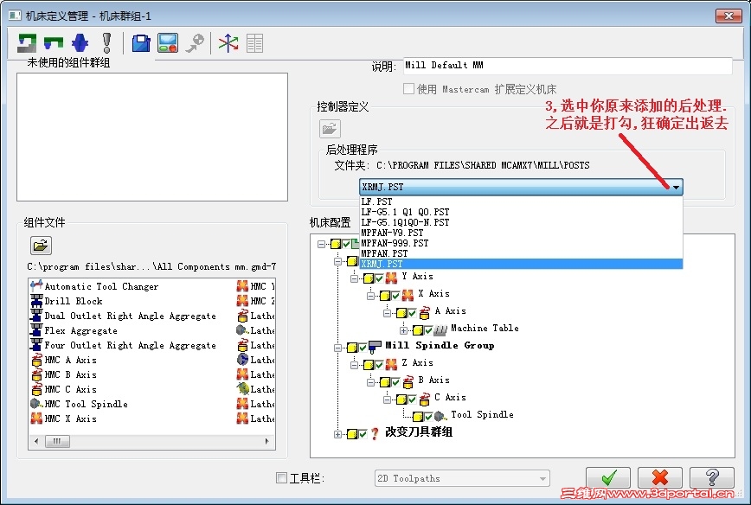The width and height of the screenshot is (751, 505).
Task: Cancel with the red X button
Action: pyautogui.click(x=660, y=477)
